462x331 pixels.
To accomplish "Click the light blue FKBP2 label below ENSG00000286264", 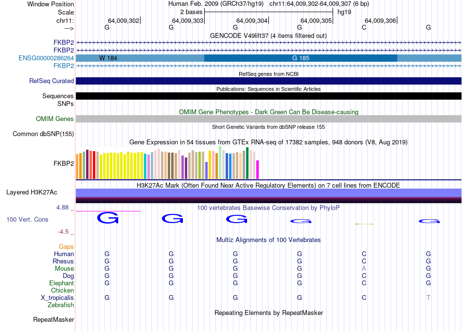I will tap(64, 66).
